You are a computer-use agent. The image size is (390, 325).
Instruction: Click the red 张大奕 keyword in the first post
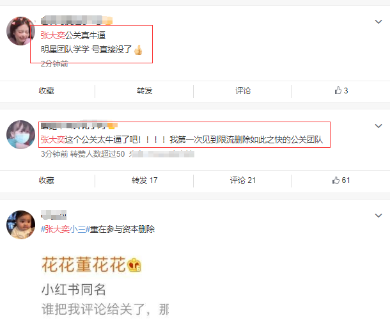tap(52, 35)
